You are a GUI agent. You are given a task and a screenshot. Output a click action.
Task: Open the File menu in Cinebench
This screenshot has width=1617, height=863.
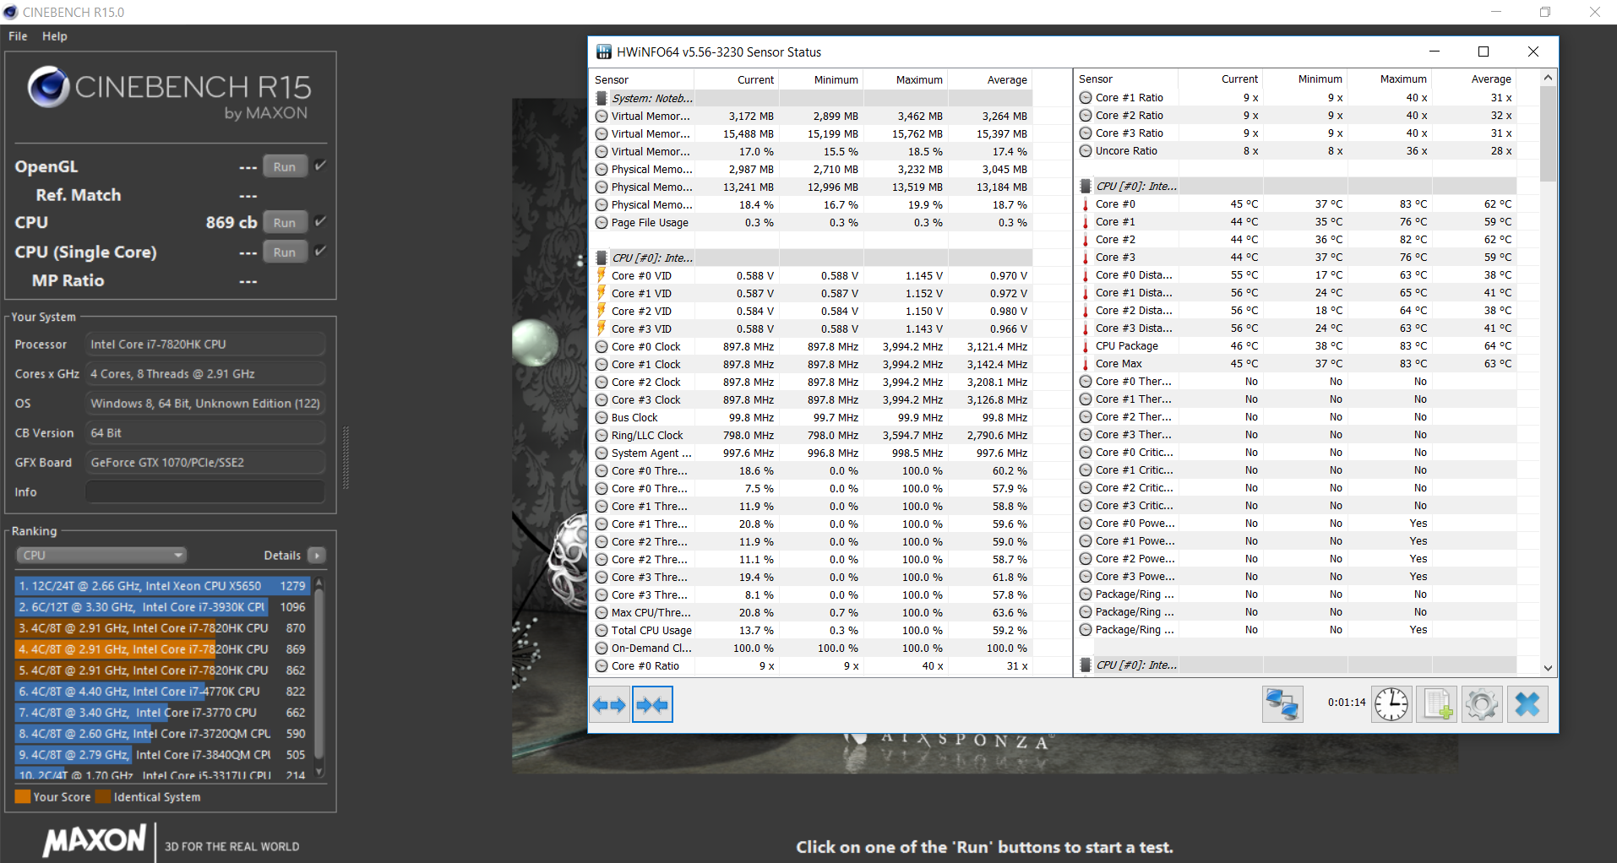pos(18,36)
